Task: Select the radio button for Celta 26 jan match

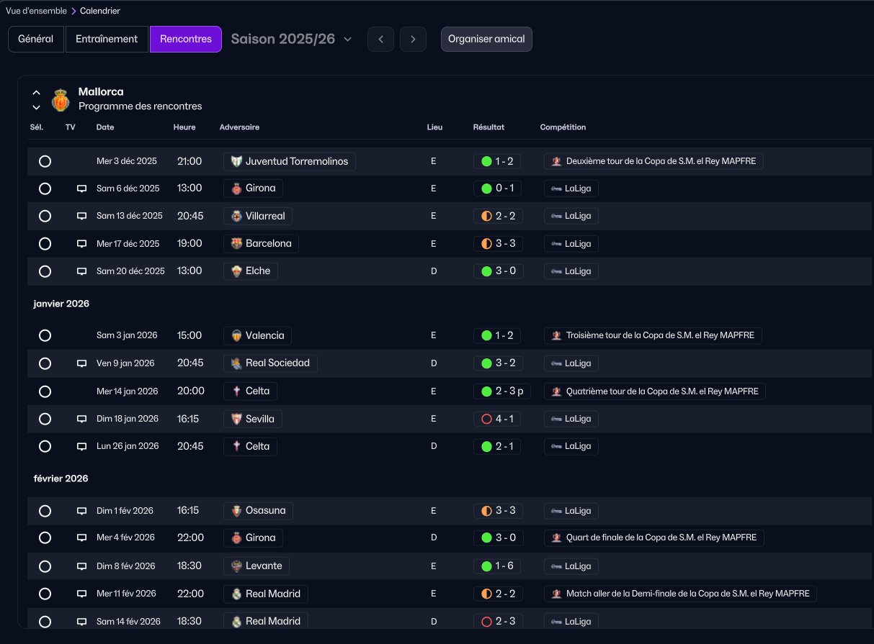Action: click(x=45, y=447)
